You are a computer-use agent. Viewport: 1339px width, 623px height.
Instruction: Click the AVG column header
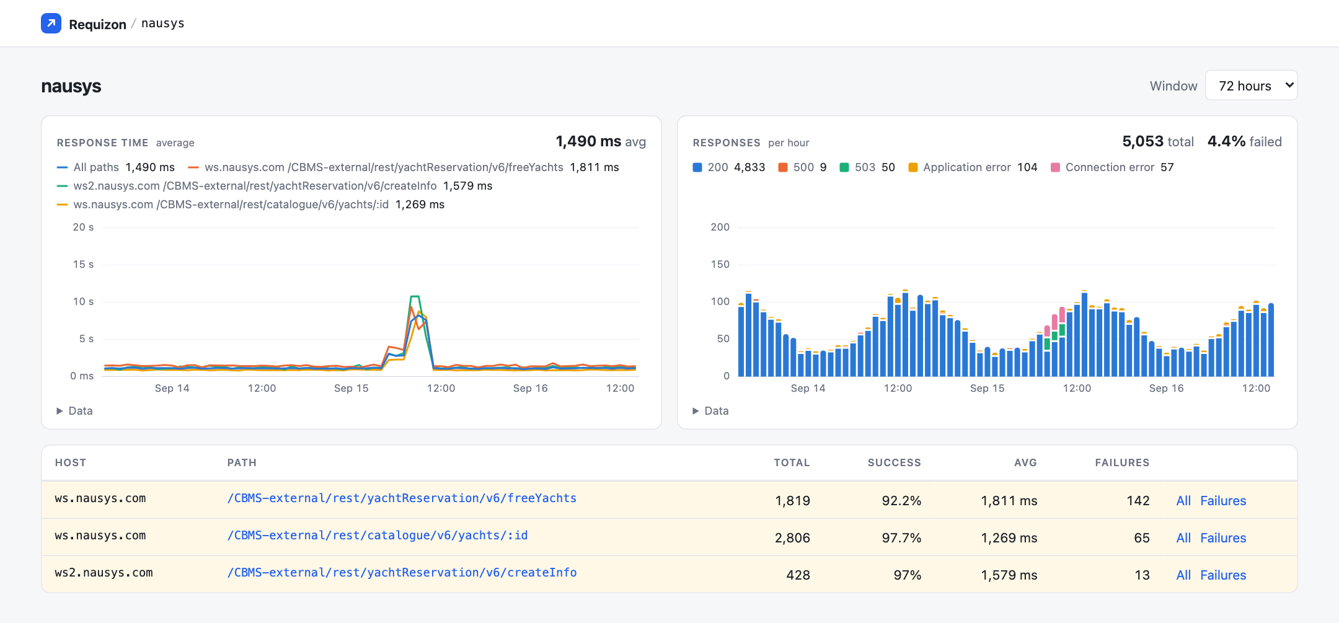[1025, 462]
